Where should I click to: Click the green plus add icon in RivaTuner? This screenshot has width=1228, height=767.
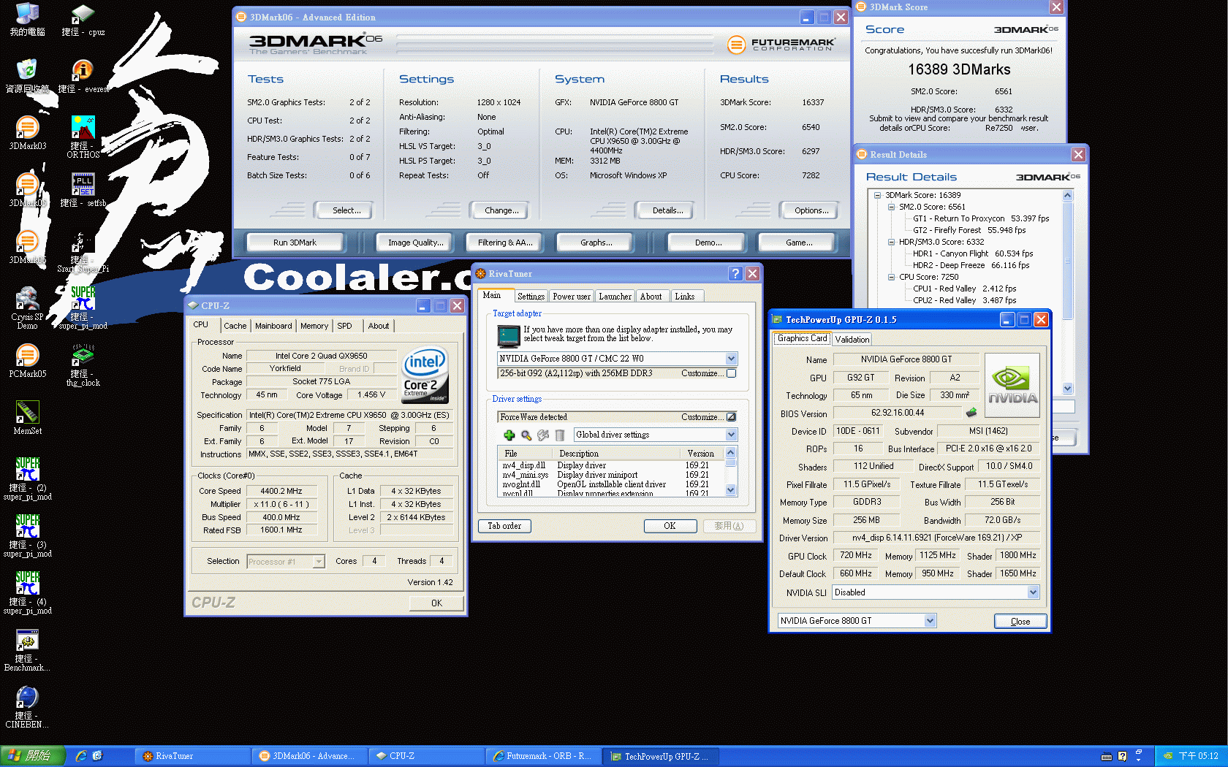(x=509, y=435)
